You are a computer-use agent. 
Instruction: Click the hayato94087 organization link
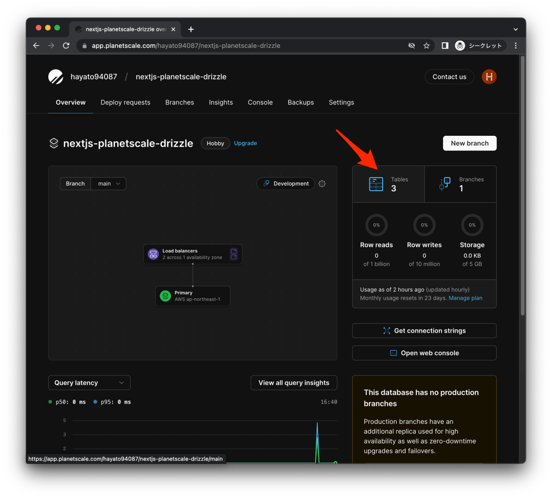coord(94,77)
